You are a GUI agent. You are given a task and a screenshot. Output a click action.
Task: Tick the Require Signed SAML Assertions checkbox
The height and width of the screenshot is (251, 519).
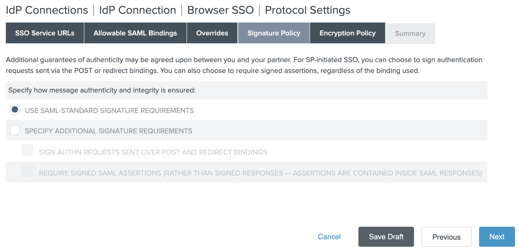pyautogui.click(x=27, y=171)
